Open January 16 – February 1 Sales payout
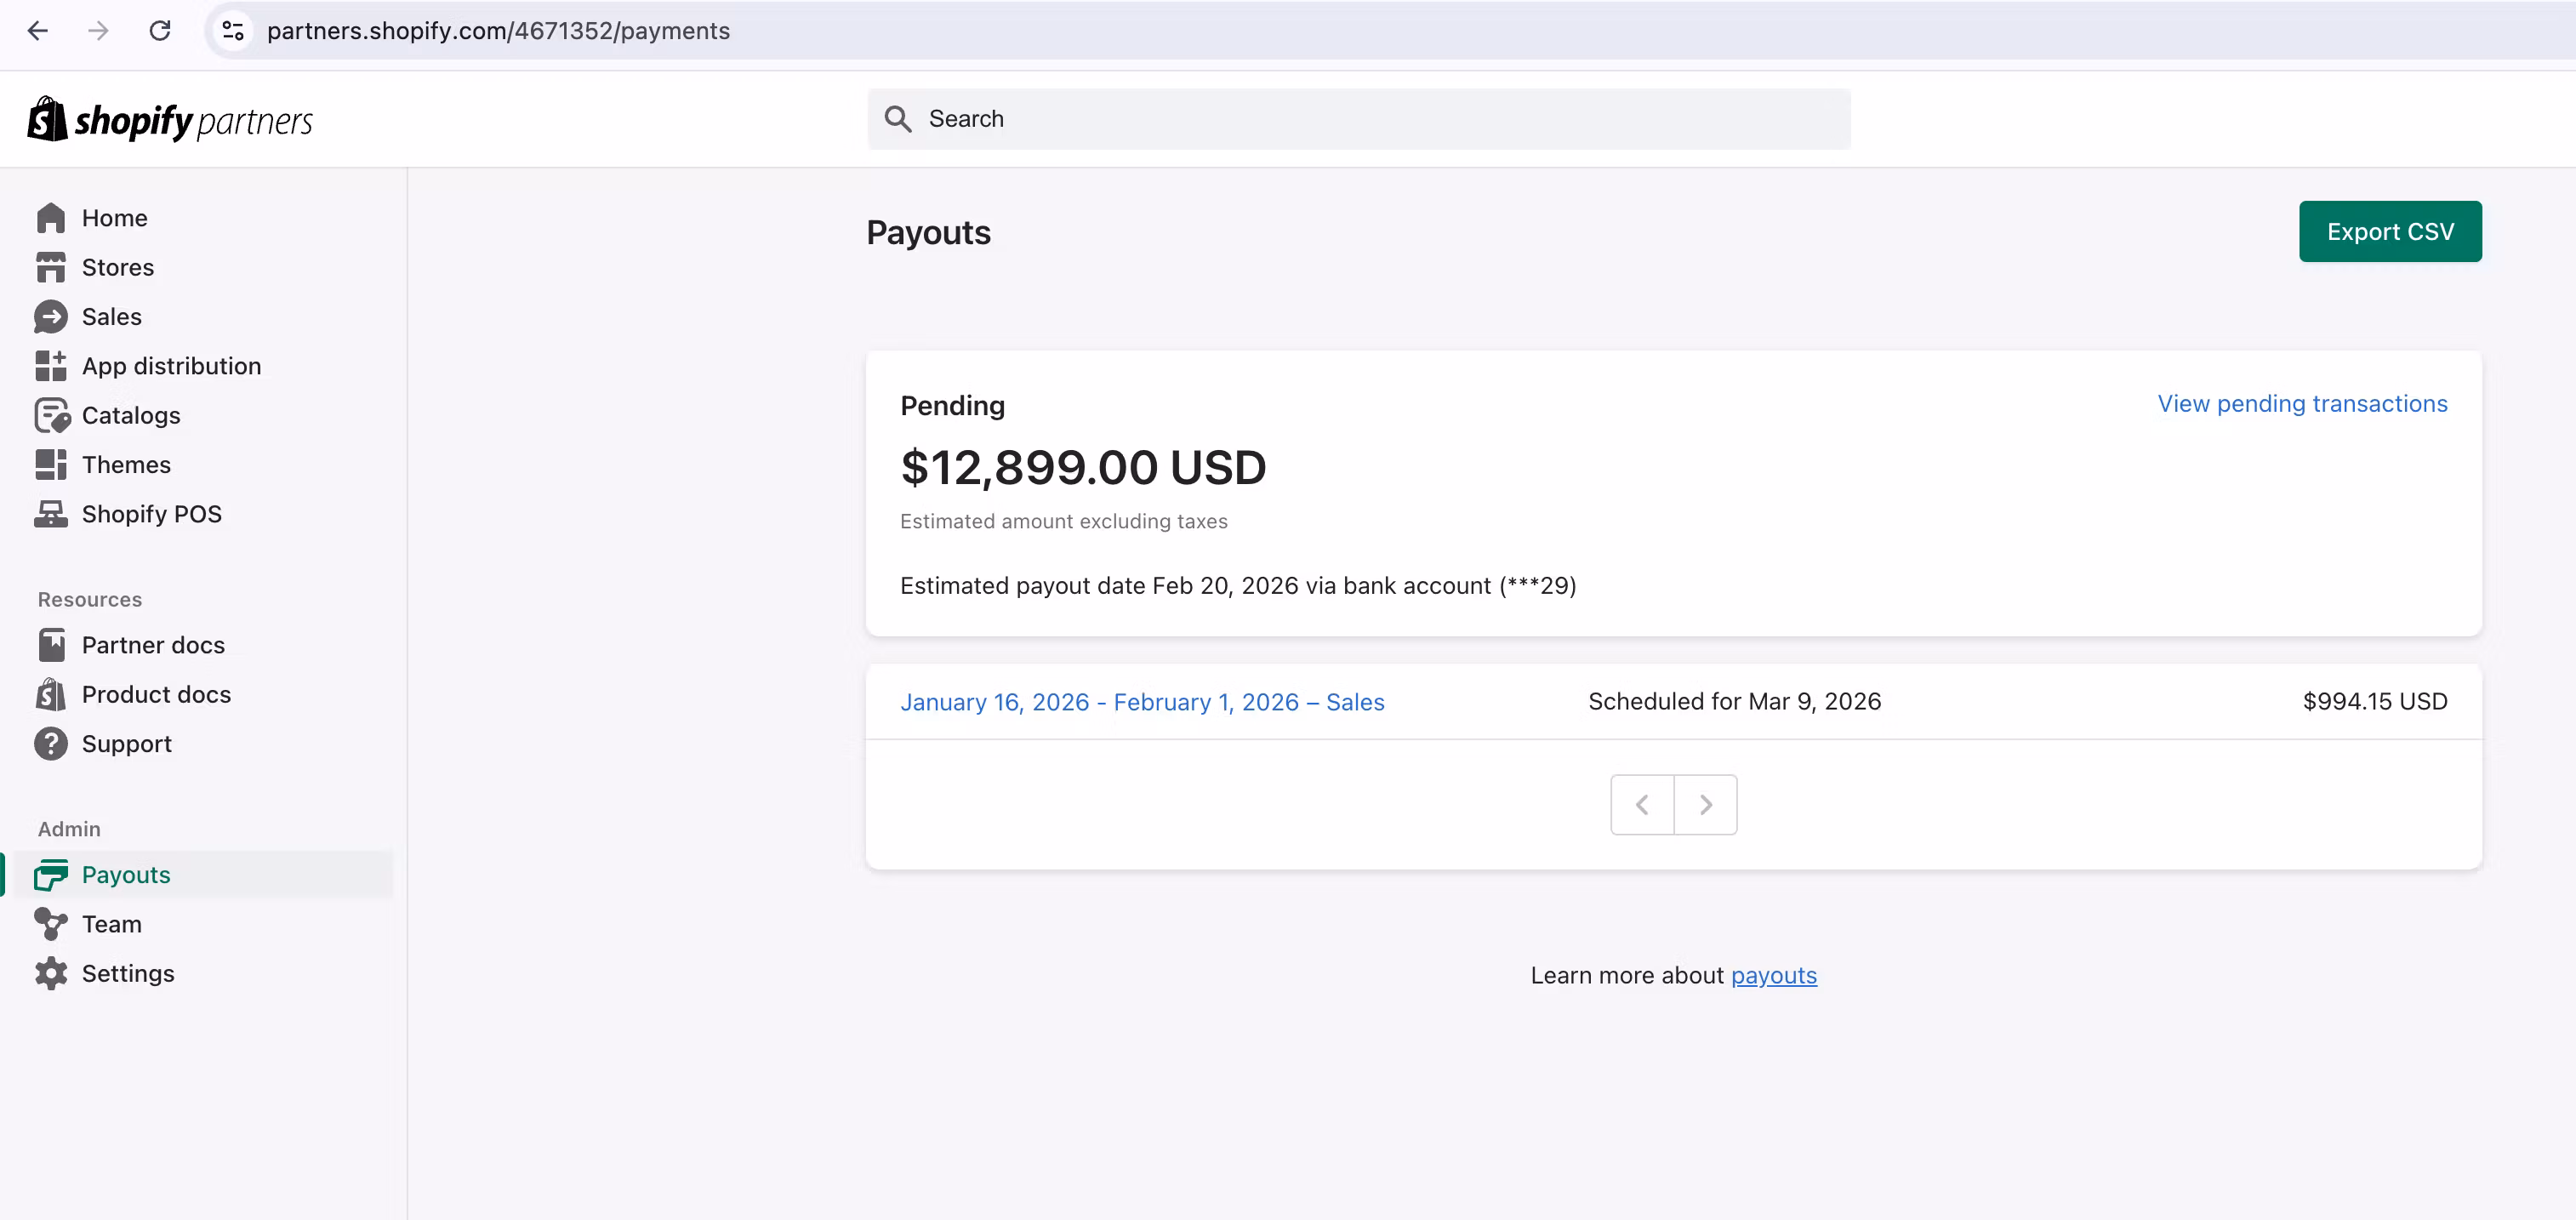Screen dimensions: 2576x1220 coord(1142,702)
